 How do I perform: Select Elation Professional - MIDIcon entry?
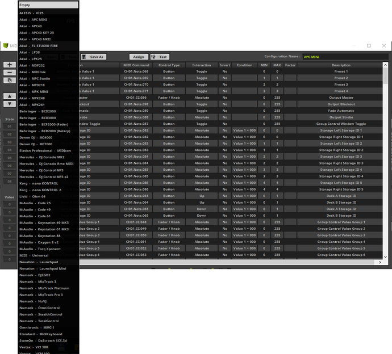point(48,150)
